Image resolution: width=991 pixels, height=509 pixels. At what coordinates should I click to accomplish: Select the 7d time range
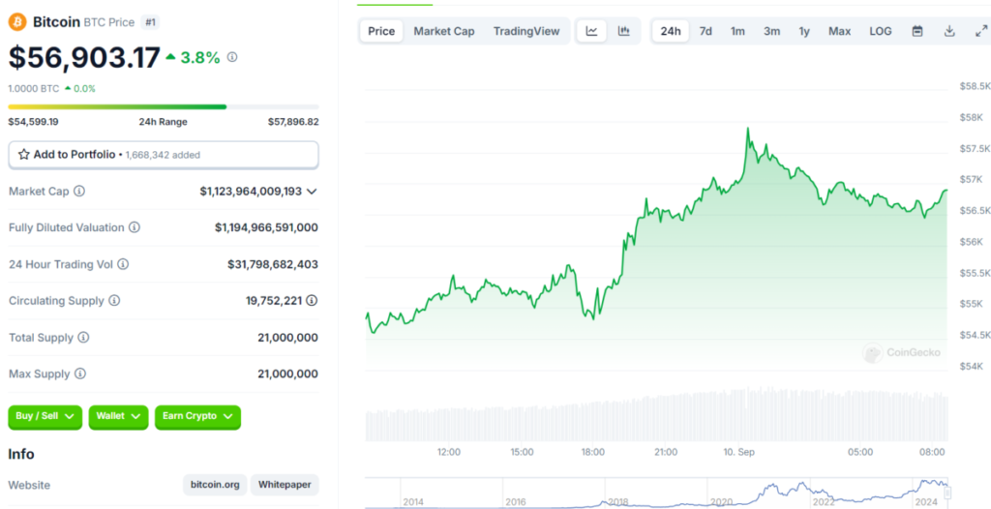tap(706, 31)
